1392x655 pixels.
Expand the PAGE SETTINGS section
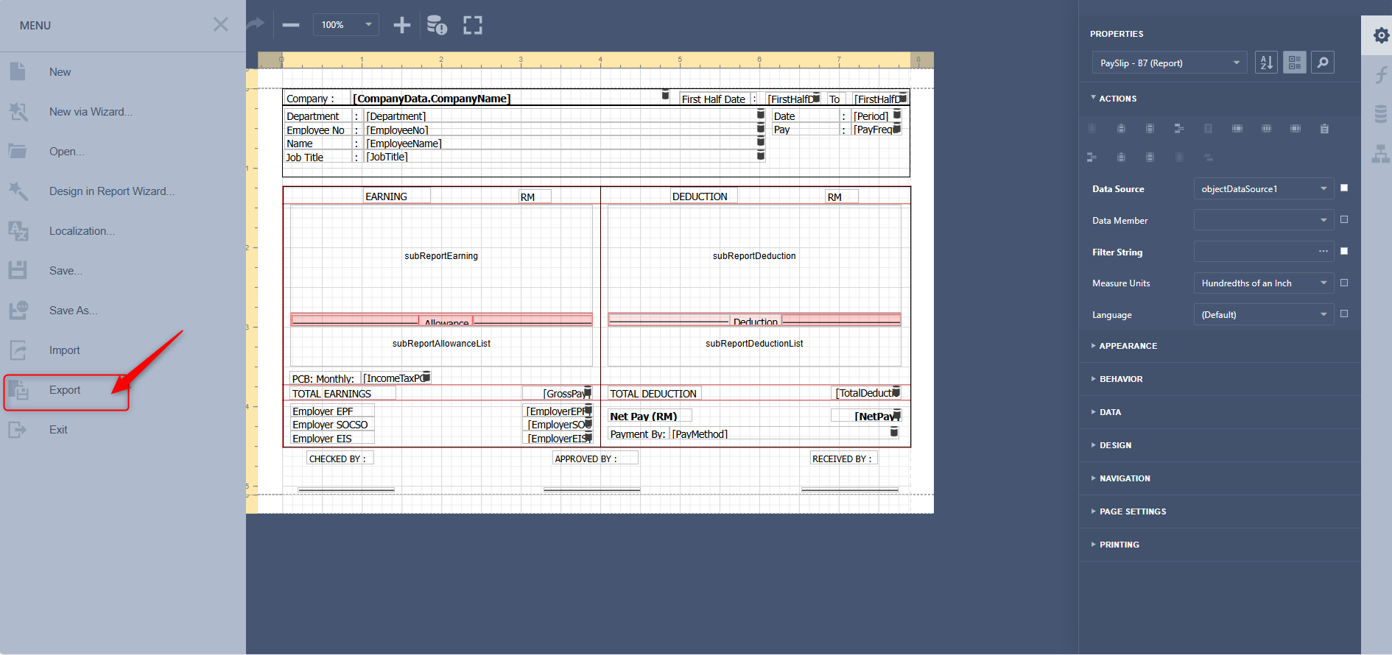(1128, 511)
